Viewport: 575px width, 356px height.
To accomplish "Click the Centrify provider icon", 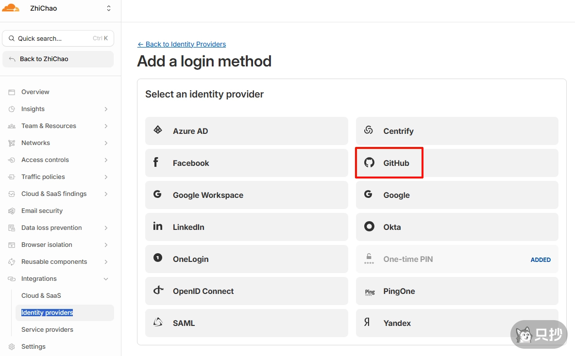I will [369, 130].
